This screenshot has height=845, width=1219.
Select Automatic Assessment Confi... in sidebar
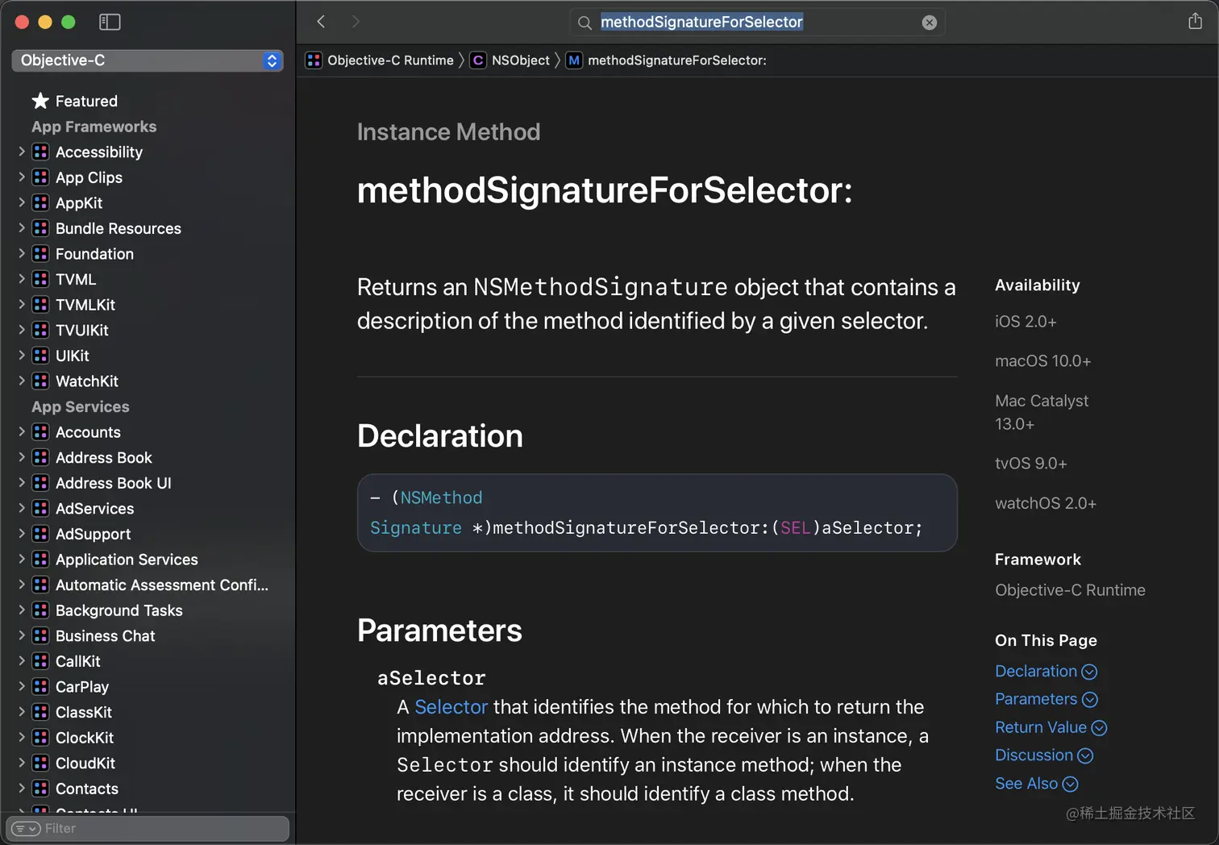pyautogui.click(x=162, y=585)
